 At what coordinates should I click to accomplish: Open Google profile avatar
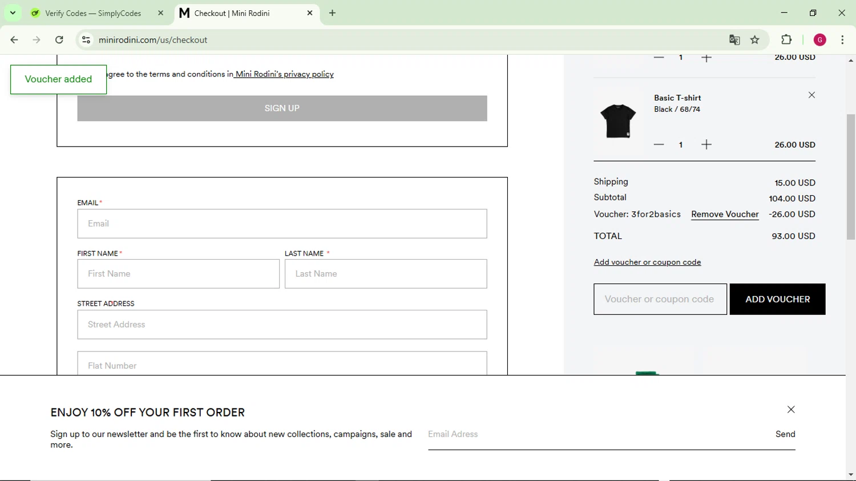(820, 40)
